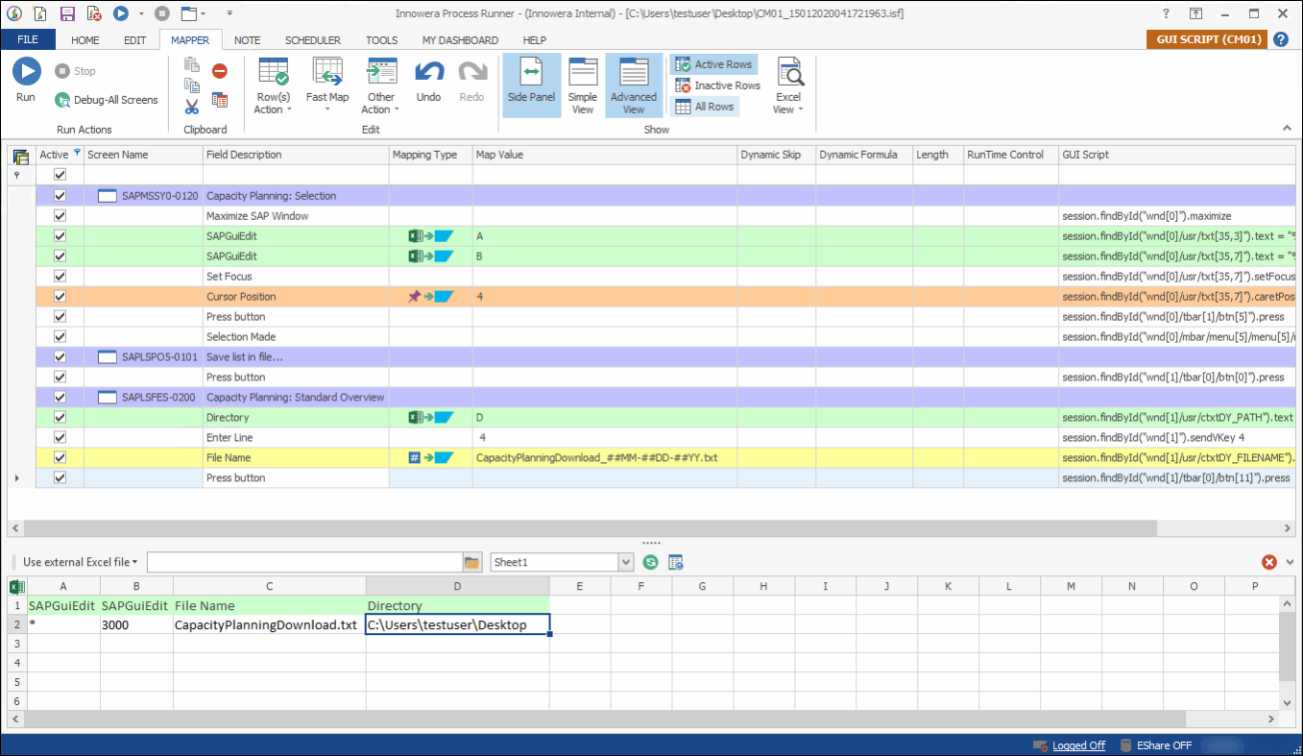This screenshot has height=756, width=1303.
Task: Click Debug-All Screens icon
Action: (62, 100)
